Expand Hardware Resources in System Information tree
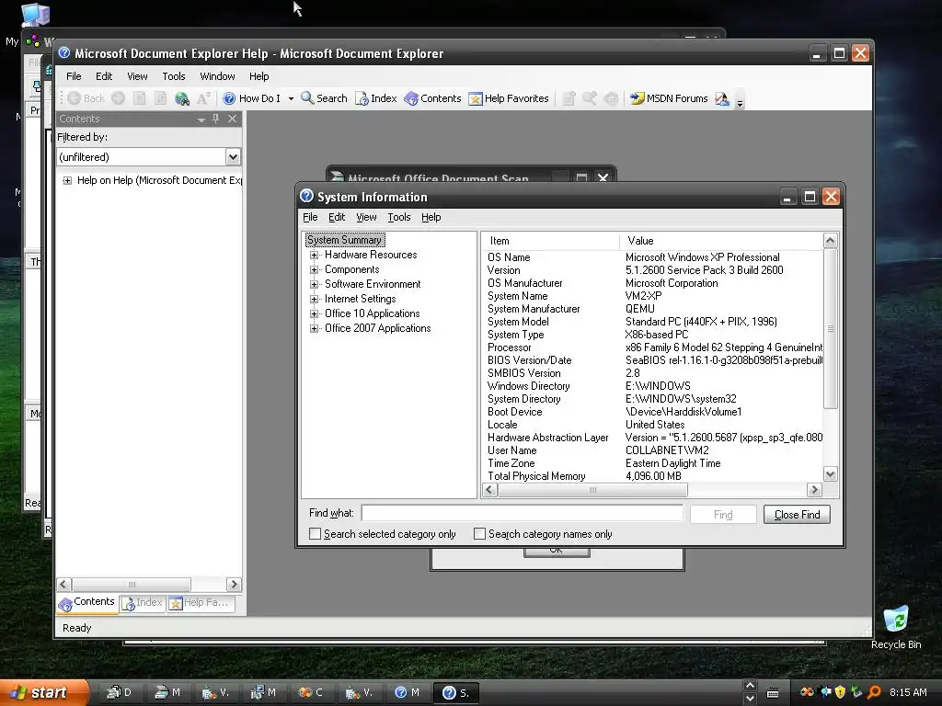942x706 pixels. (x=315, y=256)
